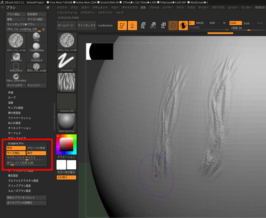Open the large current-brush thumbnail in the brush palette
This screenshot has height=218, width=266.
pyautogui.click(x=16, y=42)
